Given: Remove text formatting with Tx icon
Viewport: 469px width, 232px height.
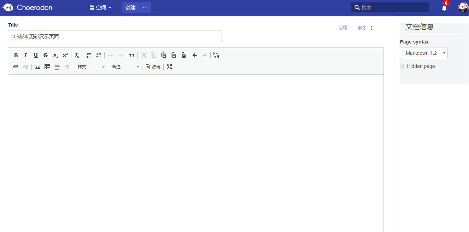Looking at the screenshot, I should (x=77, y=55).
